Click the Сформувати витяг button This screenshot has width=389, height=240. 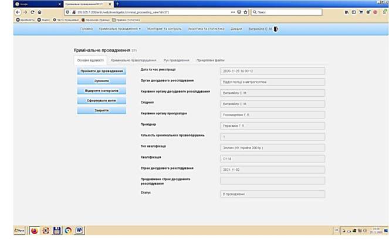[x=102, y=100]
